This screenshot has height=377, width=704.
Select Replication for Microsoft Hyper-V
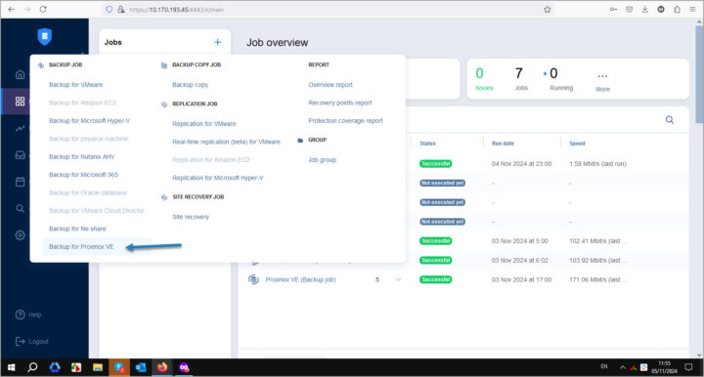[218, 178]
